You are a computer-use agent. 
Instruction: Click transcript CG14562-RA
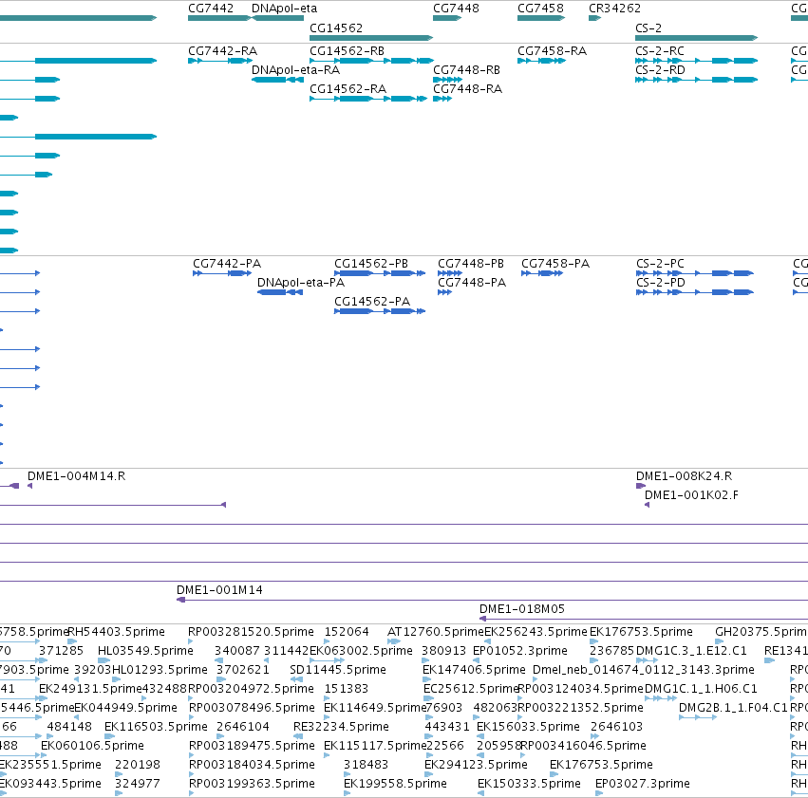348,89
